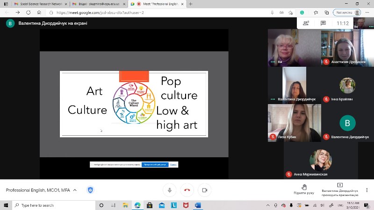
Task: Toggle the microphone button in Meet
Action: coord(170,190)
